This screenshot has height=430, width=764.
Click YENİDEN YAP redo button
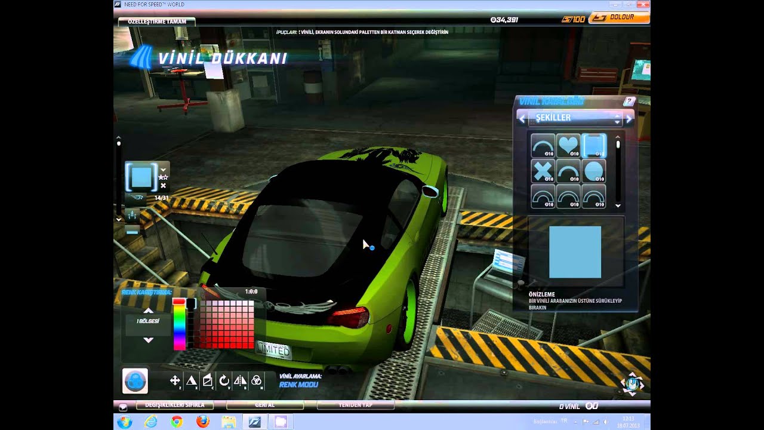(355, 405)
